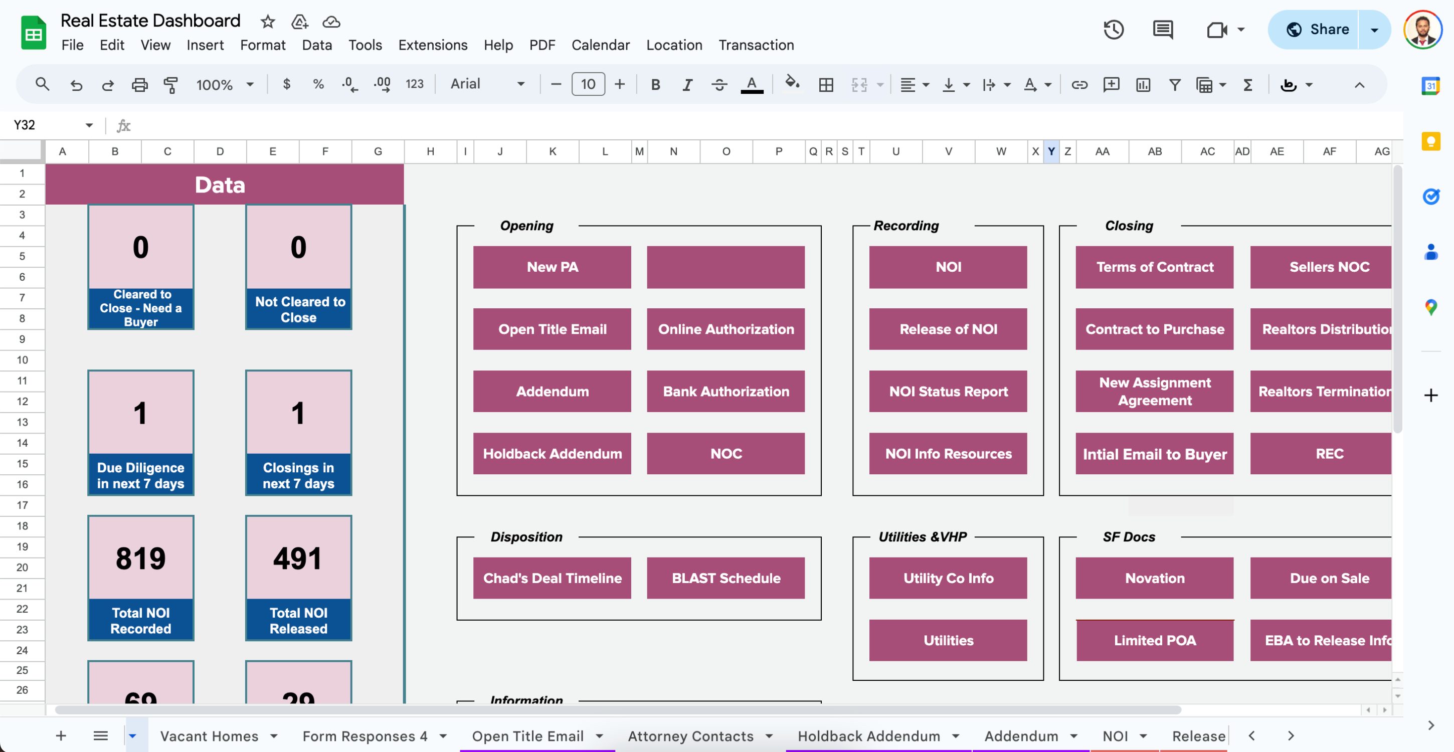Viewport: 1454px width, 752px height.
Task: Click the NOI Status Report button
Action: pos(948,391)
